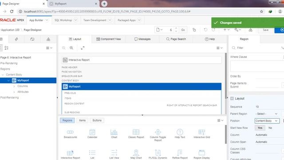The height and width of the screenshot is (160, 284).
Task: Select the Breadcrumb region type
Action: pyautogui.click(x=70, y=134)
